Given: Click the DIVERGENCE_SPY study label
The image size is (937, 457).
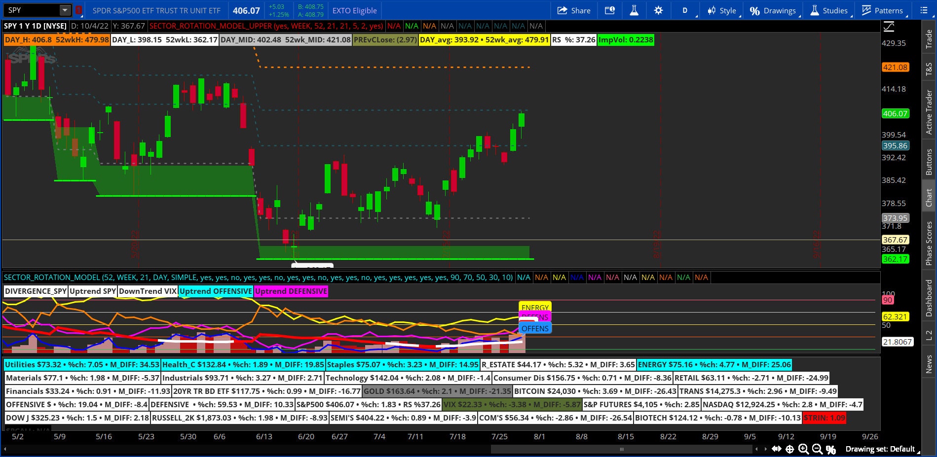Looking at the screenshot, I should (x=35, y=291).
